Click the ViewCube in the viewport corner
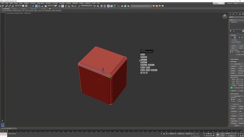This screenshot has width=244, height=137. coord(225,16)
